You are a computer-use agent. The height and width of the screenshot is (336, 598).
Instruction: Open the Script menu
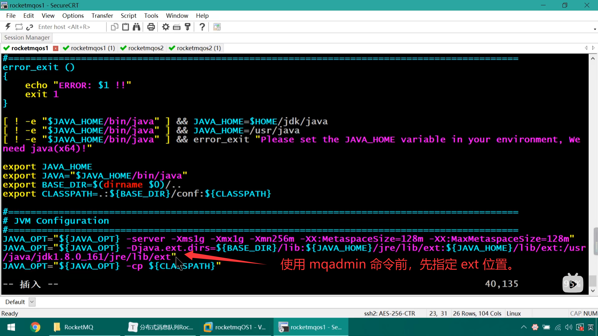[128, 16]
